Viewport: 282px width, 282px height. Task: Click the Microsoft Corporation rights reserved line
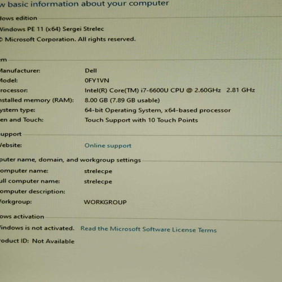coord(68,39)
